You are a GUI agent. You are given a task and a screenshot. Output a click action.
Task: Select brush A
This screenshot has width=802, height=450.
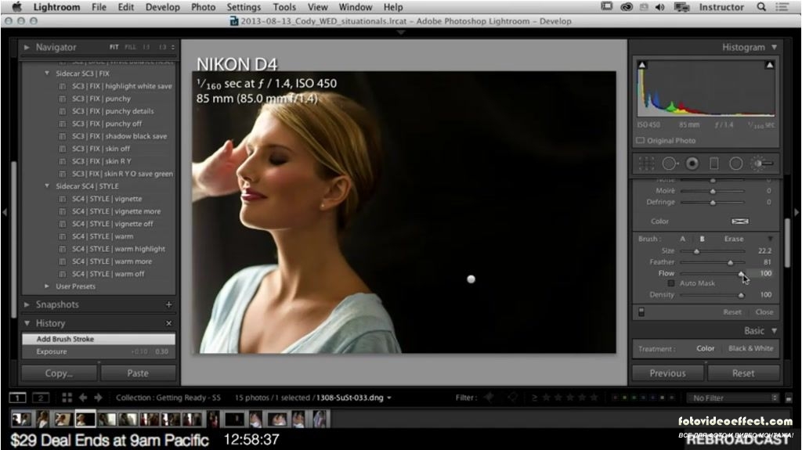click(682, 239)
